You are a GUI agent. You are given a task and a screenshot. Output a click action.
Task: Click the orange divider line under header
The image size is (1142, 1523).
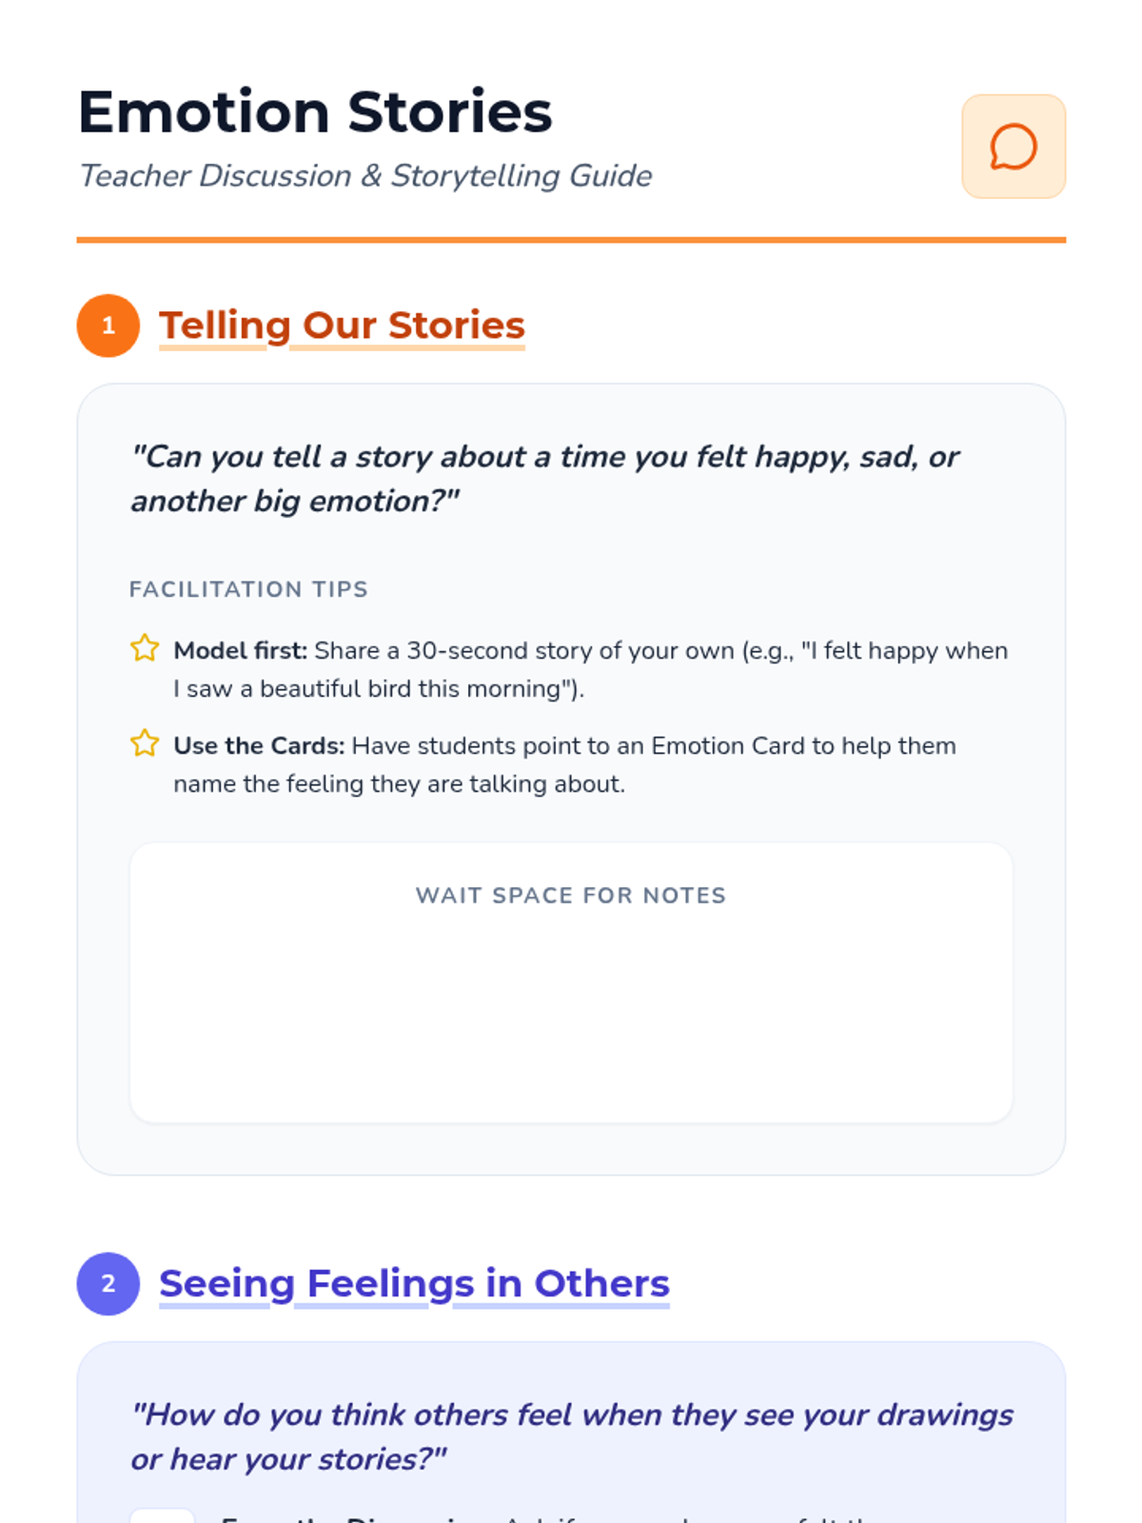(x=571, y=240)
